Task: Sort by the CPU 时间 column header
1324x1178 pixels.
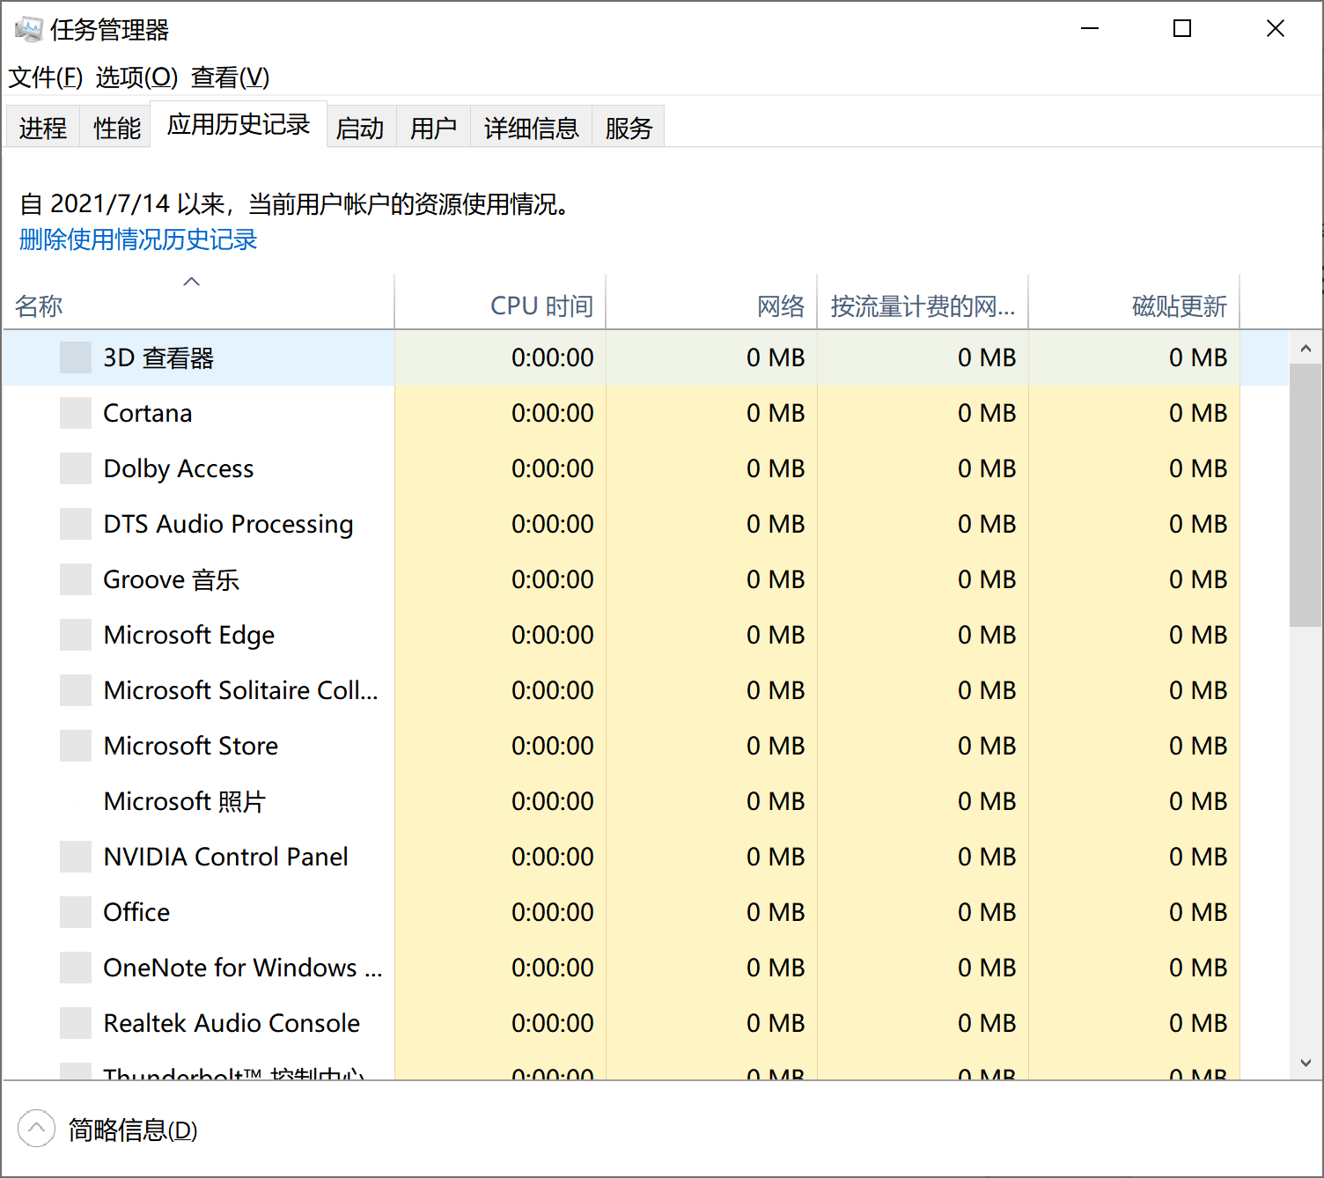Action: [x=501, y=302]
